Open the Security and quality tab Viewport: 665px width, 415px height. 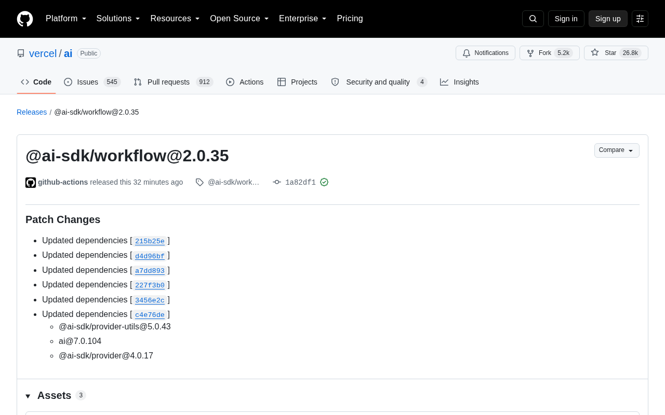pyautogui.click(x=379, y=82)
